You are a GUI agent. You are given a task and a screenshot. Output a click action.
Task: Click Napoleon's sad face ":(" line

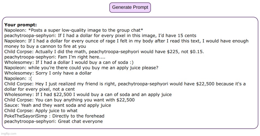18,78
